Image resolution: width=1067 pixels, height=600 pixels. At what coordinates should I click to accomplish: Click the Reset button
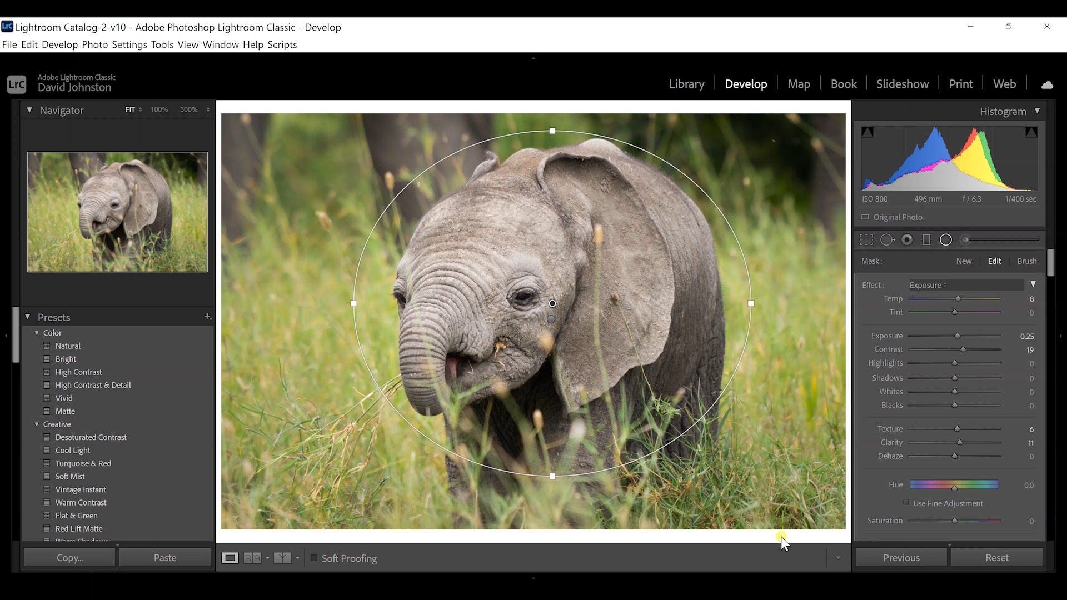[996, 557]
